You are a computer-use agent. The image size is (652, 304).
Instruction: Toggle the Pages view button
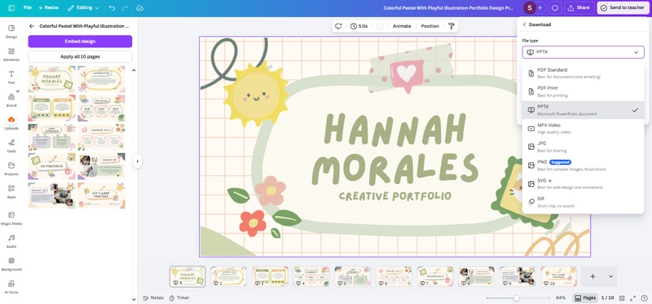[586, 297]
